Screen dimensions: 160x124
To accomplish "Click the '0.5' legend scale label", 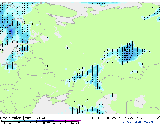I will tap(9, 123).
